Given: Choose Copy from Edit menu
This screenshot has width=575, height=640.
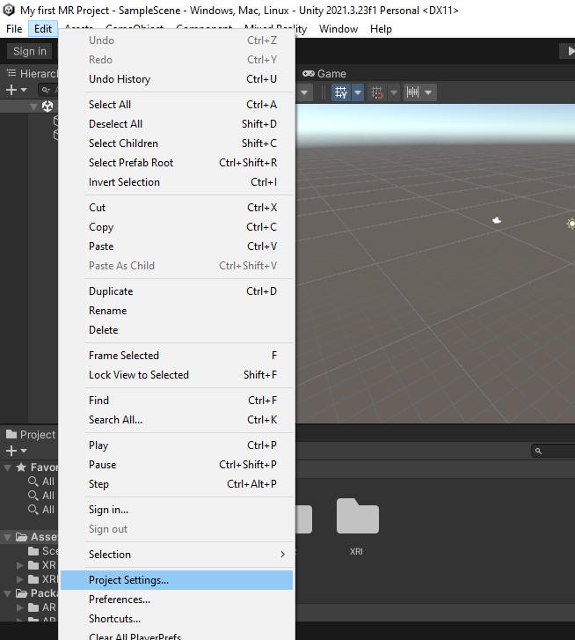Looking at the screenshot, I should (177, 227).
